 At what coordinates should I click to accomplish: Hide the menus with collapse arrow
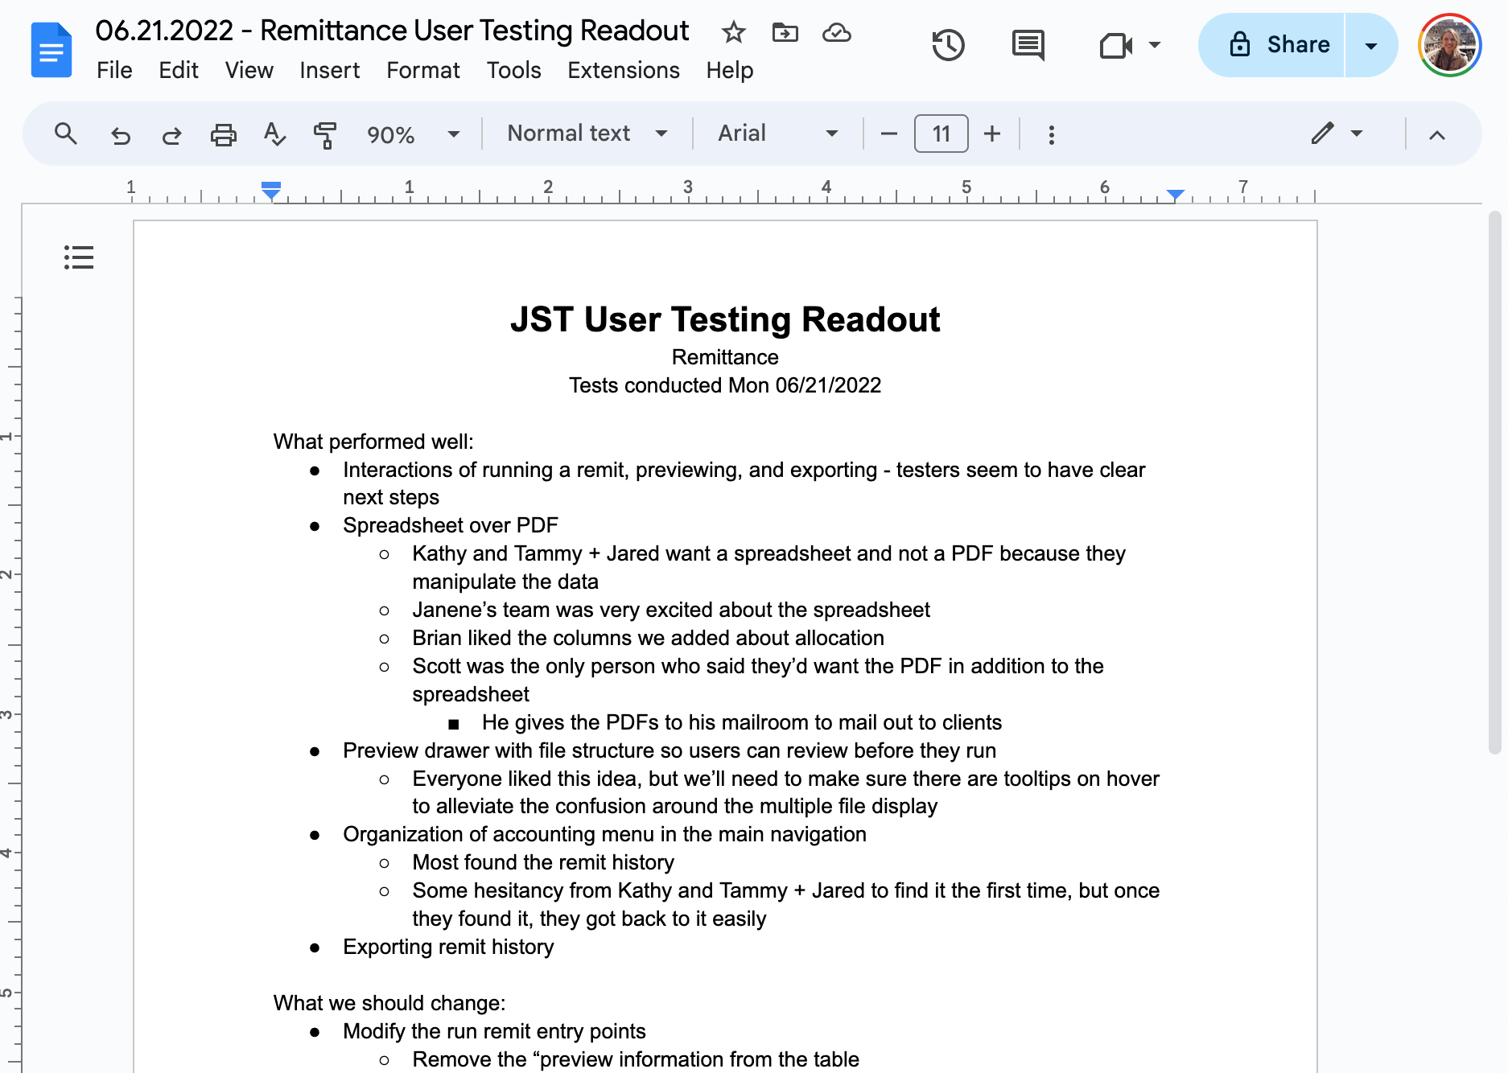tap(1436, 134)
